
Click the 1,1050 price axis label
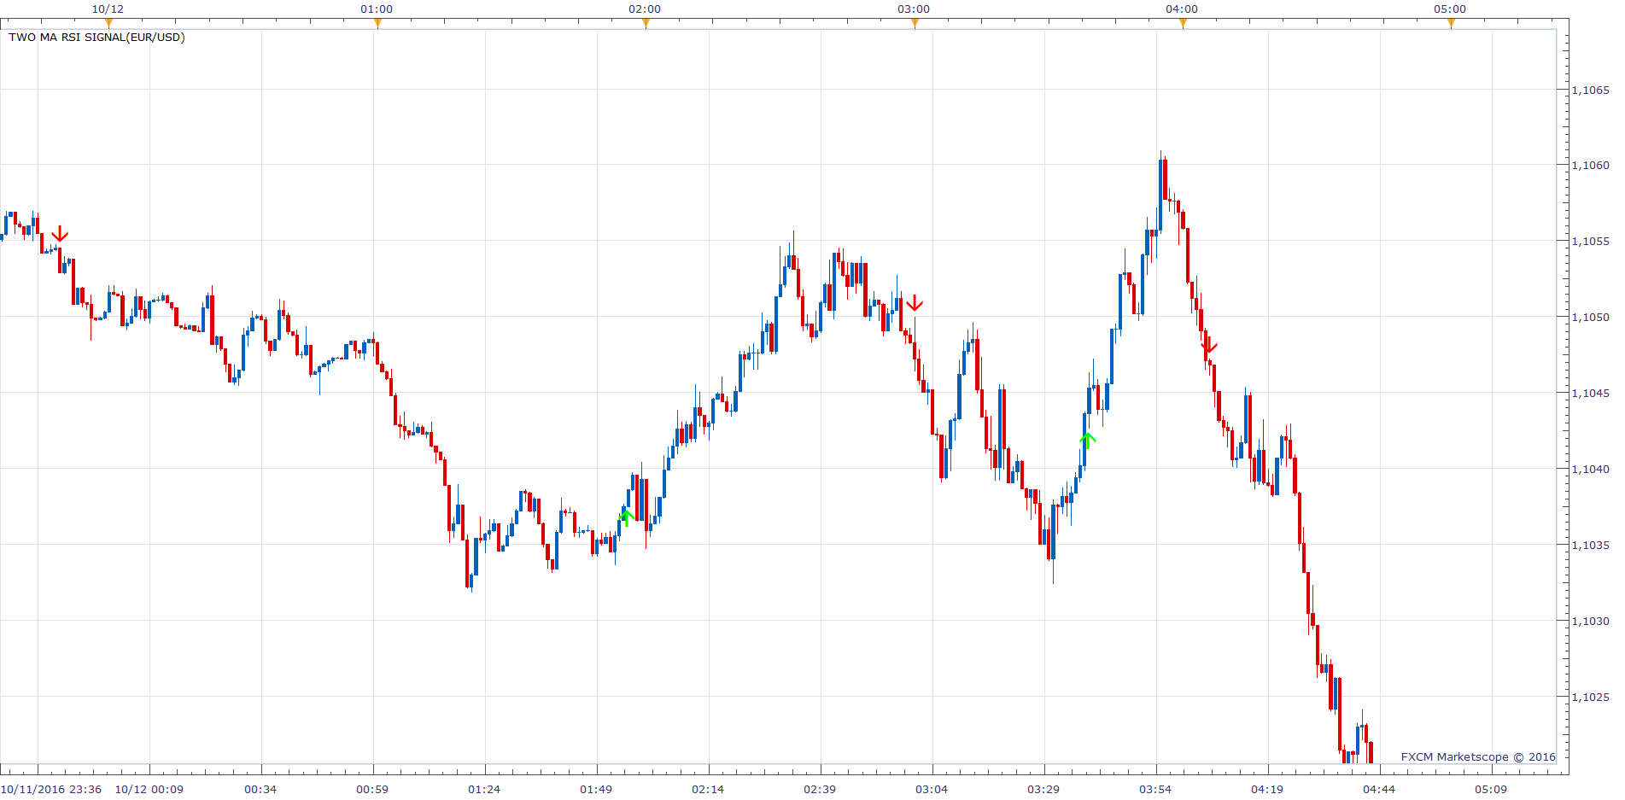tap(1590, 317)
